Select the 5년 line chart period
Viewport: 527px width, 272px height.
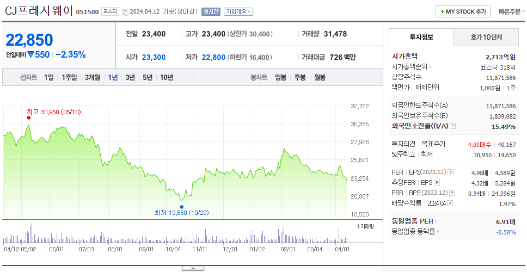coord(148,78)
